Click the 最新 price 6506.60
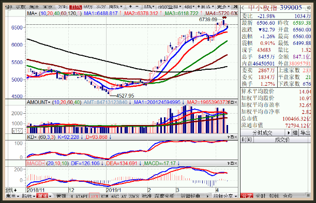 click(265, 23)
